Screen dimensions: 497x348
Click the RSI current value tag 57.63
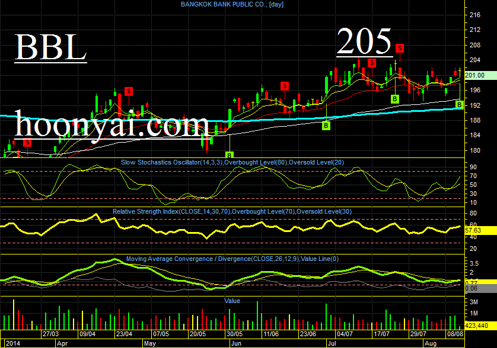[480, 230]
